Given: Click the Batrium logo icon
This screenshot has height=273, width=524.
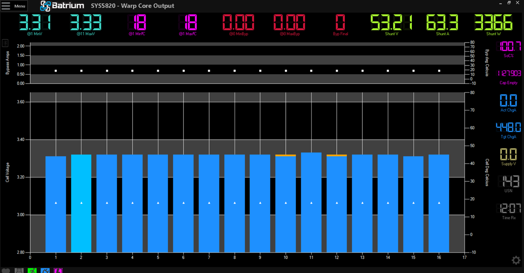Looking at the screenshot, I should pyautogui.click(x=45, y=6).
